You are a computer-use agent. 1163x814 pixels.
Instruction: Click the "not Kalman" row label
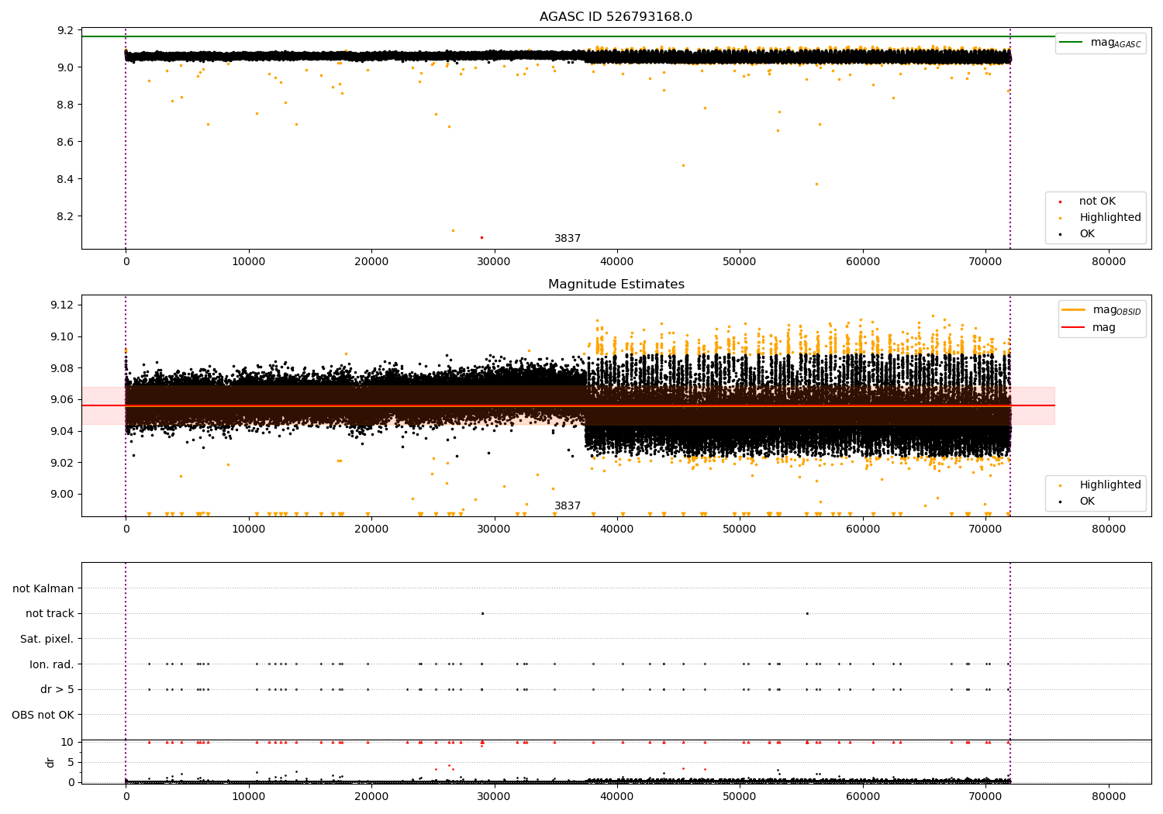[x=43, y=588]
